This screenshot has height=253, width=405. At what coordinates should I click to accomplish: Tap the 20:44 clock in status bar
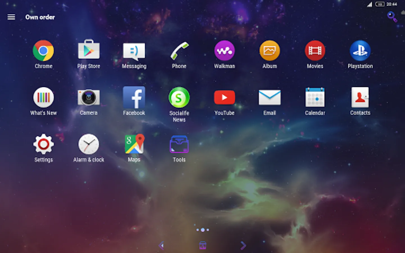click(391, 4)
